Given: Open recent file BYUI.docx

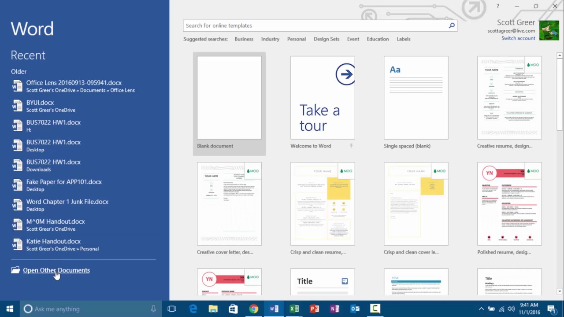Looking at the screenshot, I should [x=84, y=106].
